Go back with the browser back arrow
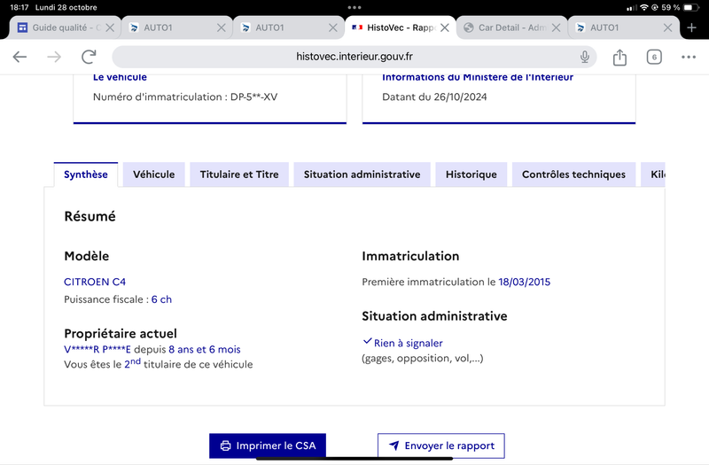 click(19, 57)
